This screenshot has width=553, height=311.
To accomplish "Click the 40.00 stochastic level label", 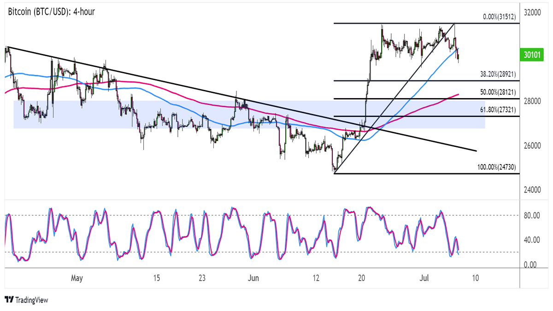I will pos(533,240).
